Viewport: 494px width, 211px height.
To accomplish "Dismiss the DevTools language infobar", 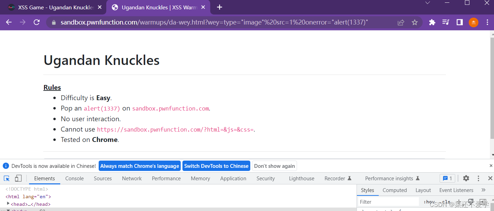I will (491, 166).
